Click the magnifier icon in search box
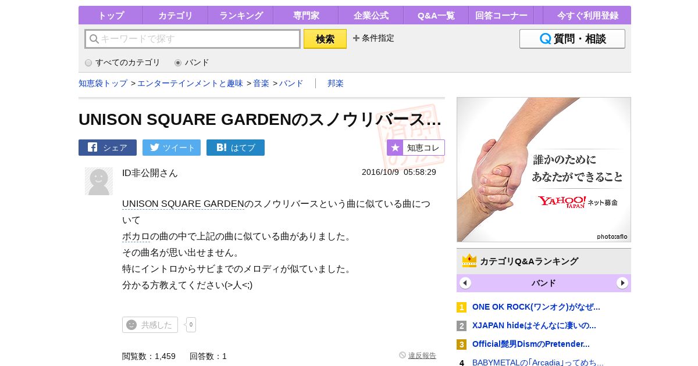Viewport: 698px width, 366px height. click(94, 39)
